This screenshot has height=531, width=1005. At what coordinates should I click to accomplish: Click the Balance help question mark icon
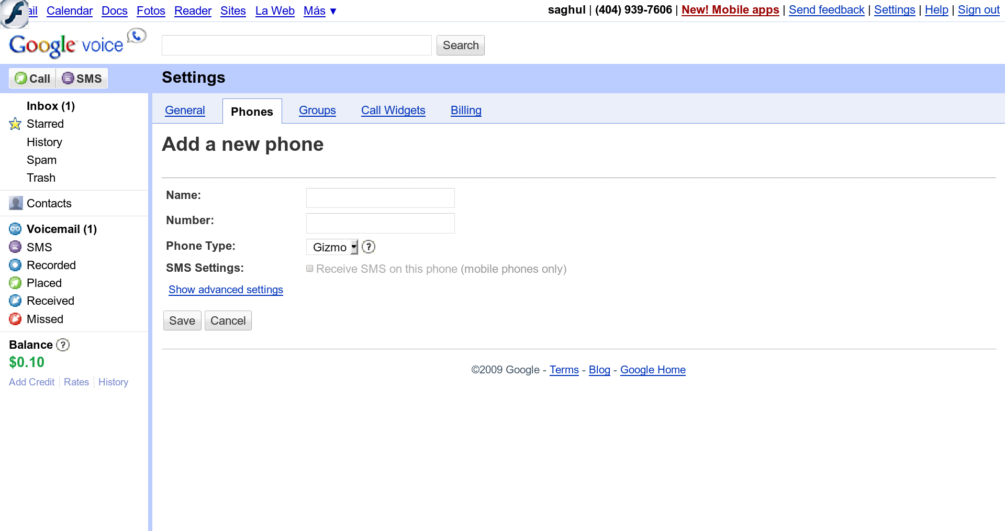63,345
